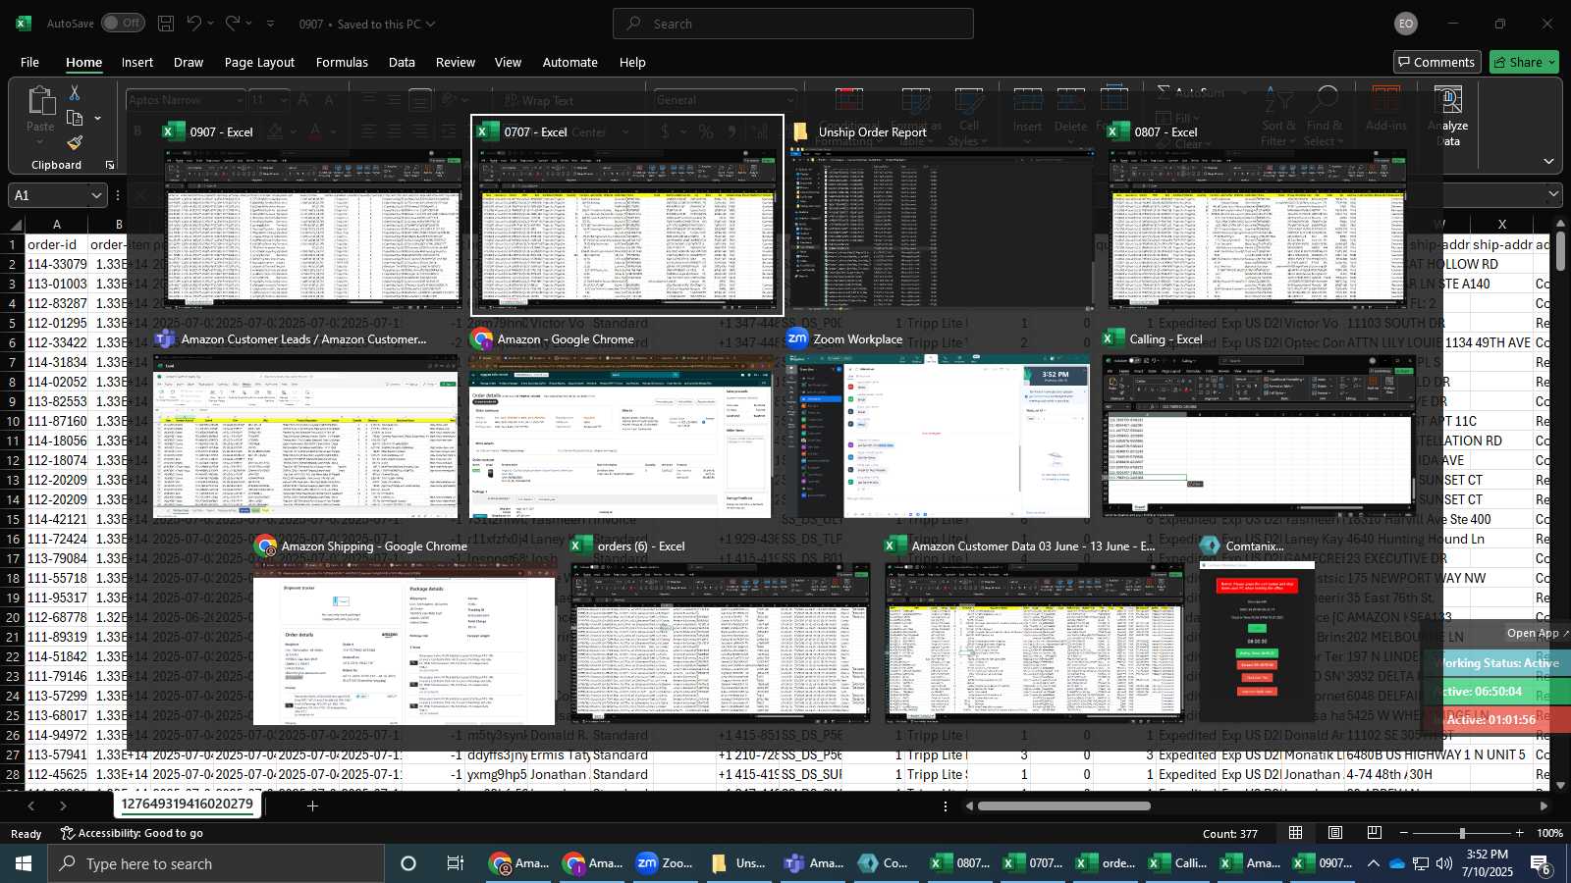Click the Cortana circle icon
The image size is (1571, 883).
[x=408, y=863]
